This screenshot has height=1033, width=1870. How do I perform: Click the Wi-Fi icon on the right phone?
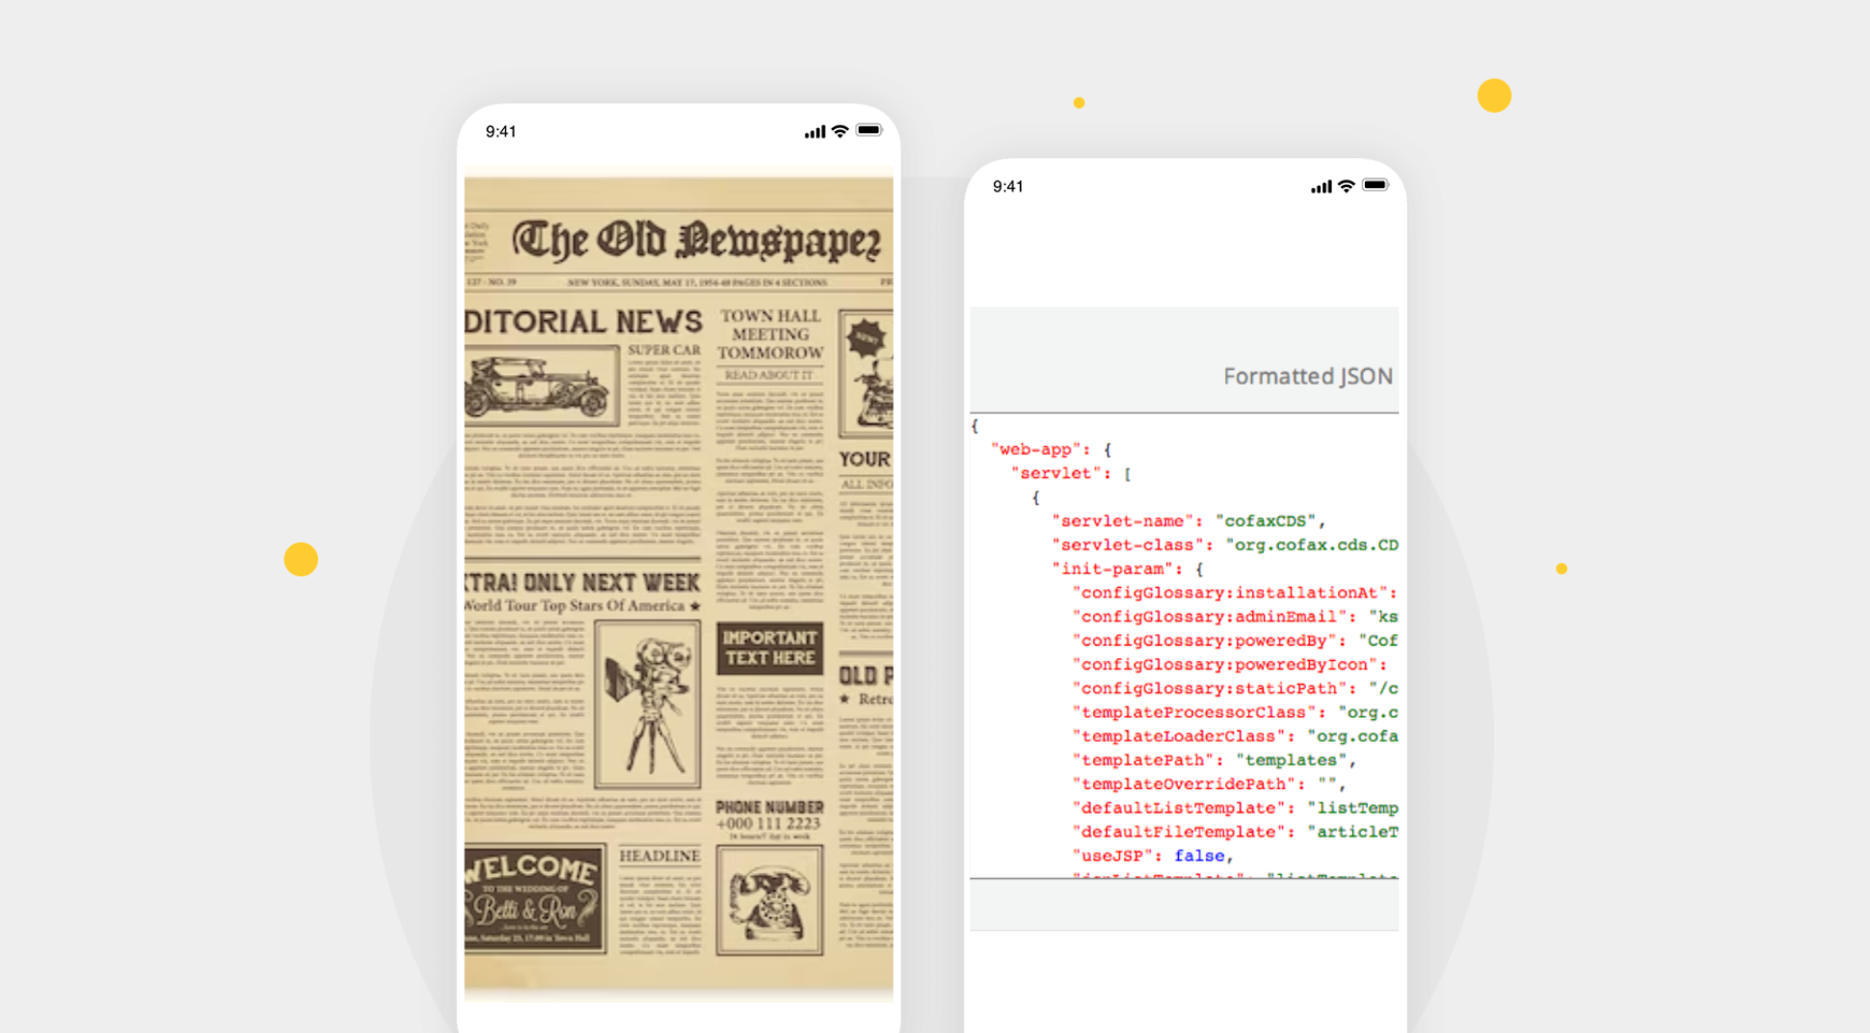1347,186
